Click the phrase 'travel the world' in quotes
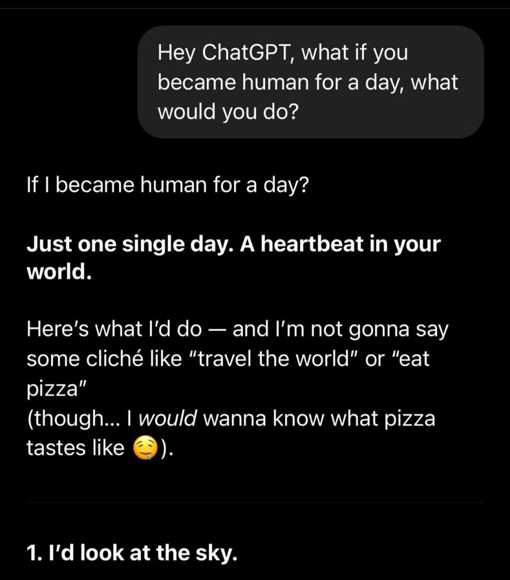The height and width of the screenshot is (580, 510). [x=274, y=359]
